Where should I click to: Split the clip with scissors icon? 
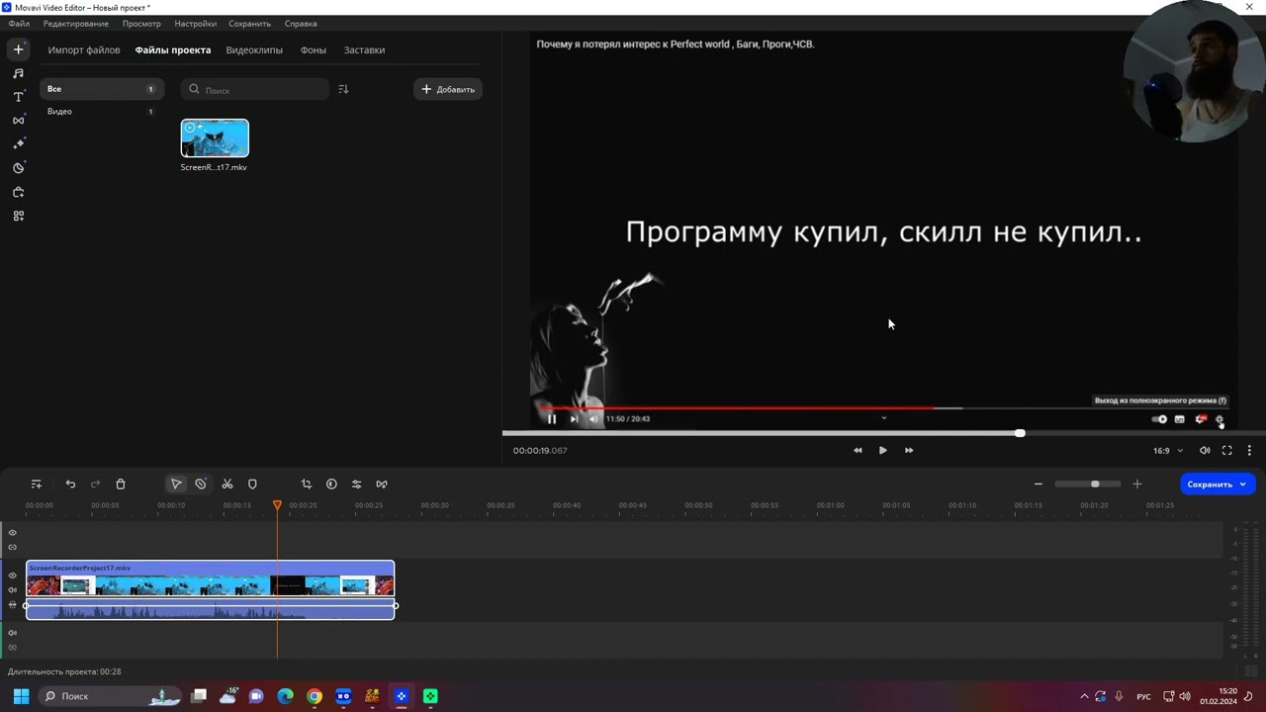[x=227, y=484]
